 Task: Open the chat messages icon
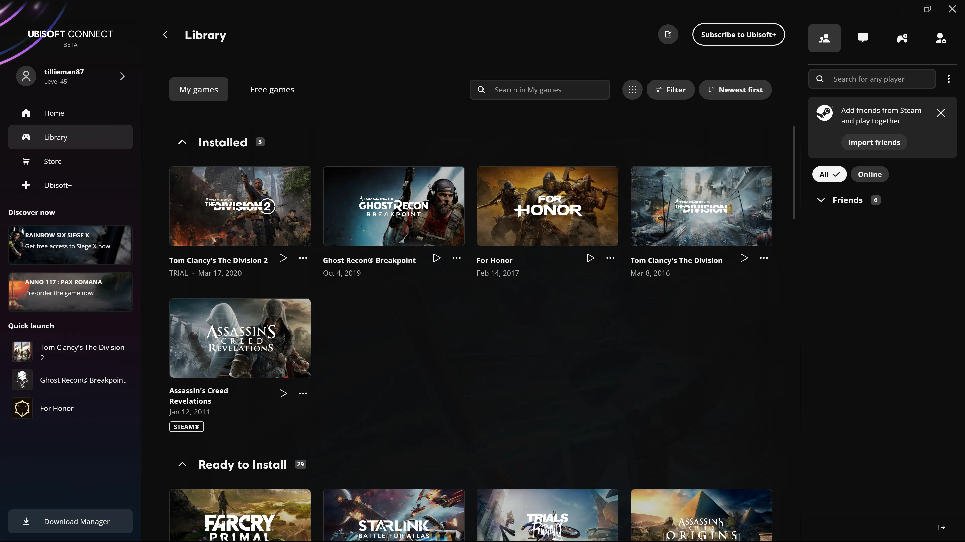[863, 38]
